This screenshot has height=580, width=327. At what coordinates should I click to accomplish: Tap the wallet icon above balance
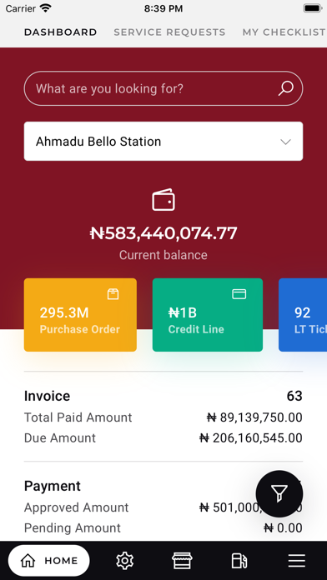coord(163,200)
